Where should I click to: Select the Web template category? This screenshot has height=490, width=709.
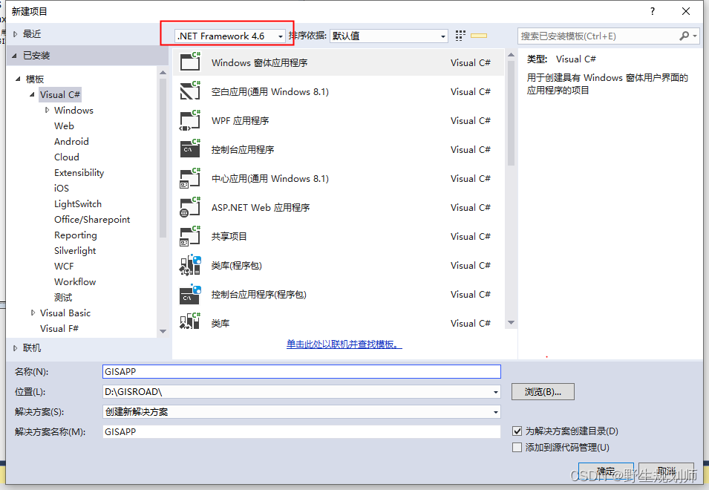(x=64, y=125)
